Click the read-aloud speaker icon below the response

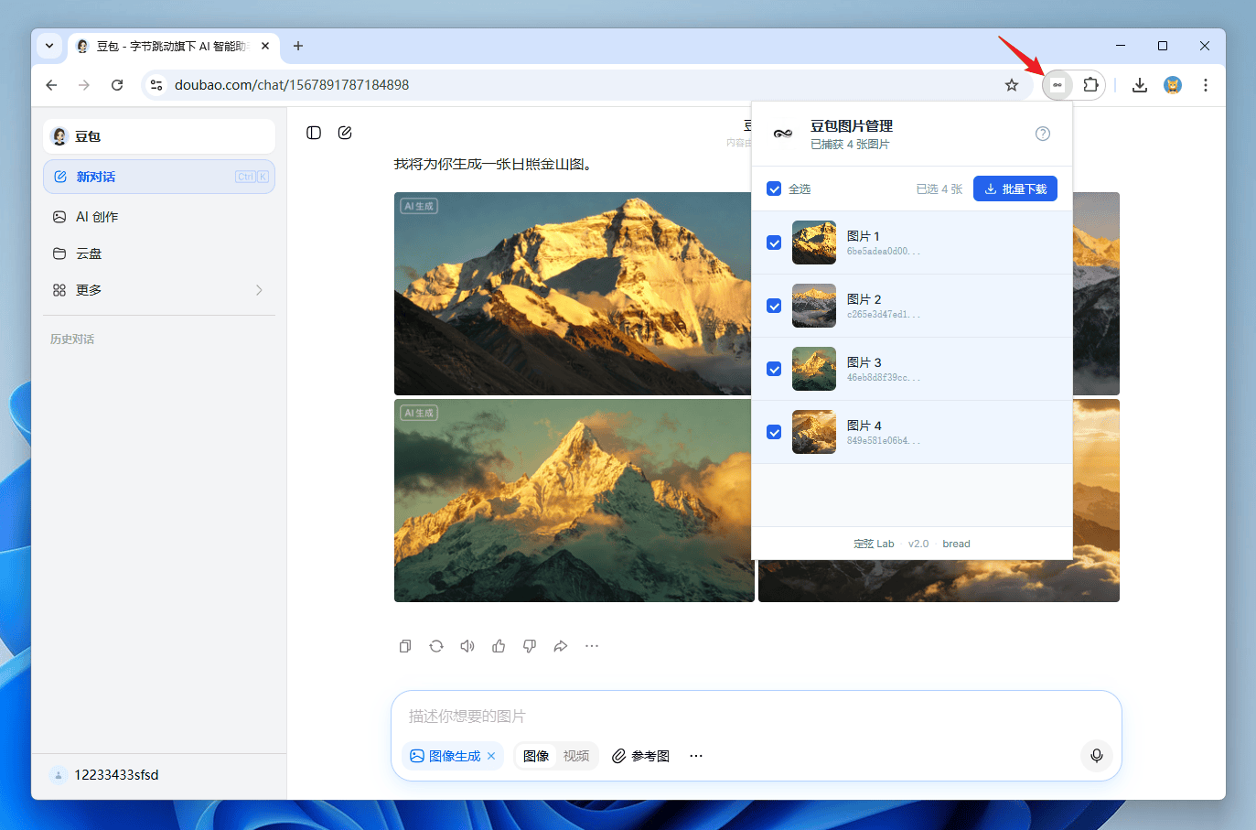tap(467, 646)
